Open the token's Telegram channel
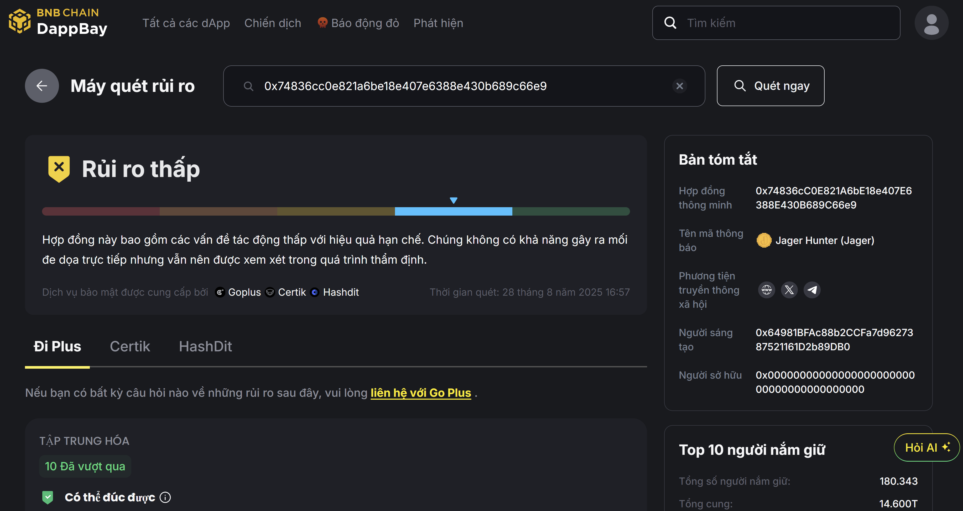Viewport: 963px width, 511px height. pos(812,290)
